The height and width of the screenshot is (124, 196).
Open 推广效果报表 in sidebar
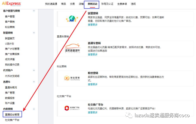(12, 54)
